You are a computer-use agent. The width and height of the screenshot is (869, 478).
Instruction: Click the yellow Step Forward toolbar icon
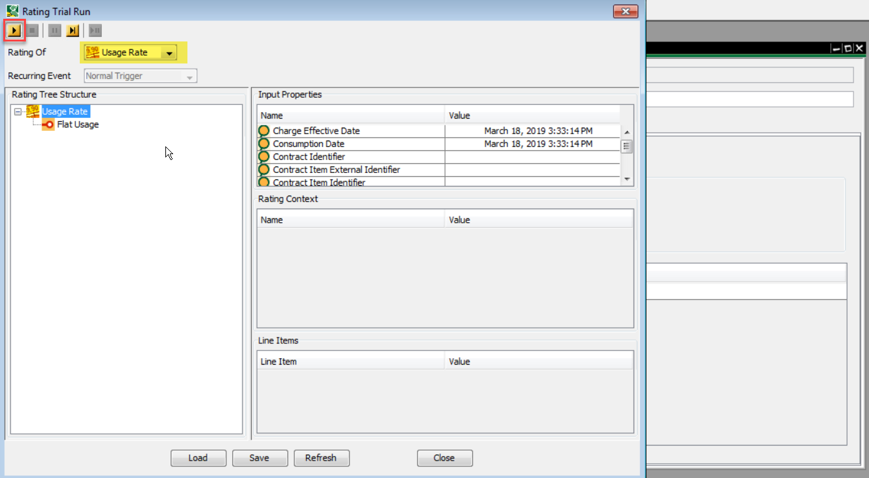[73, 30]
